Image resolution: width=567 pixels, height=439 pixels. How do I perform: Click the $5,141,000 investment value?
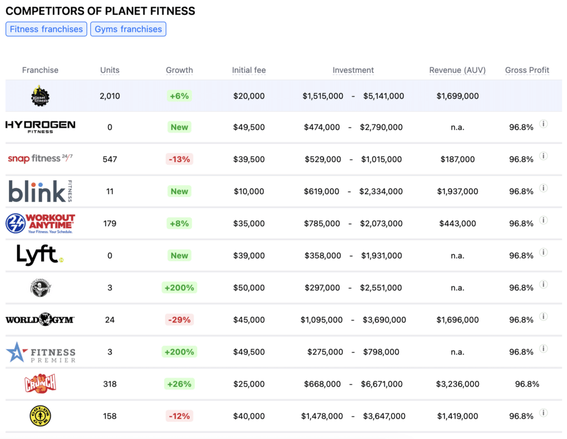click(x=384, y=96)
